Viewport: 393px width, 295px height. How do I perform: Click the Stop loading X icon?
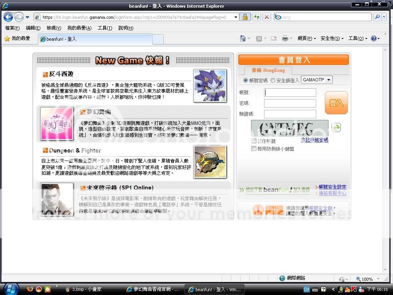(267, 17)
